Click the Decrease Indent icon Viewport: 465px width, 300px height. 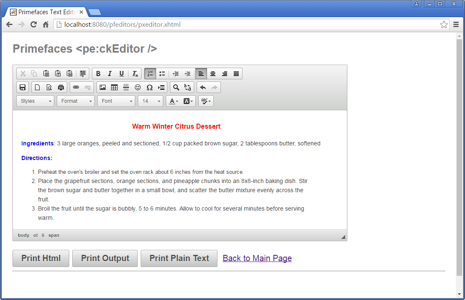point(176,74)
